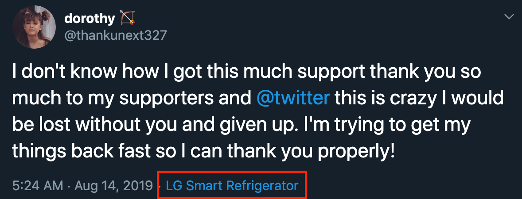
Task: Click the 5:24 AM timestamp
Action: click(37, 186)
